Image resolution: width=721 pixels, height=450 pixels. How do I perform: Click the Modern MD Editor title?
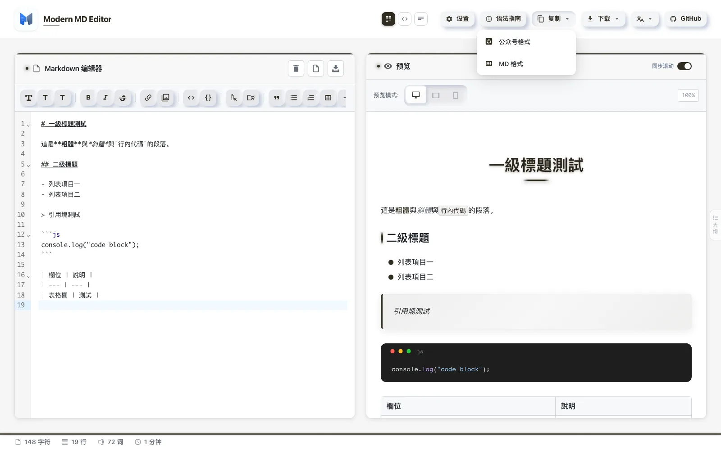[78, 19]
